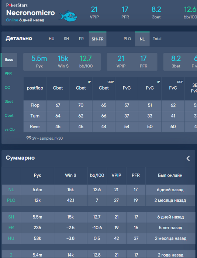Click the Necronomicro player name
Image resolution: width=197 pixels, height=258 pixels.
click(x=31, y=13)
